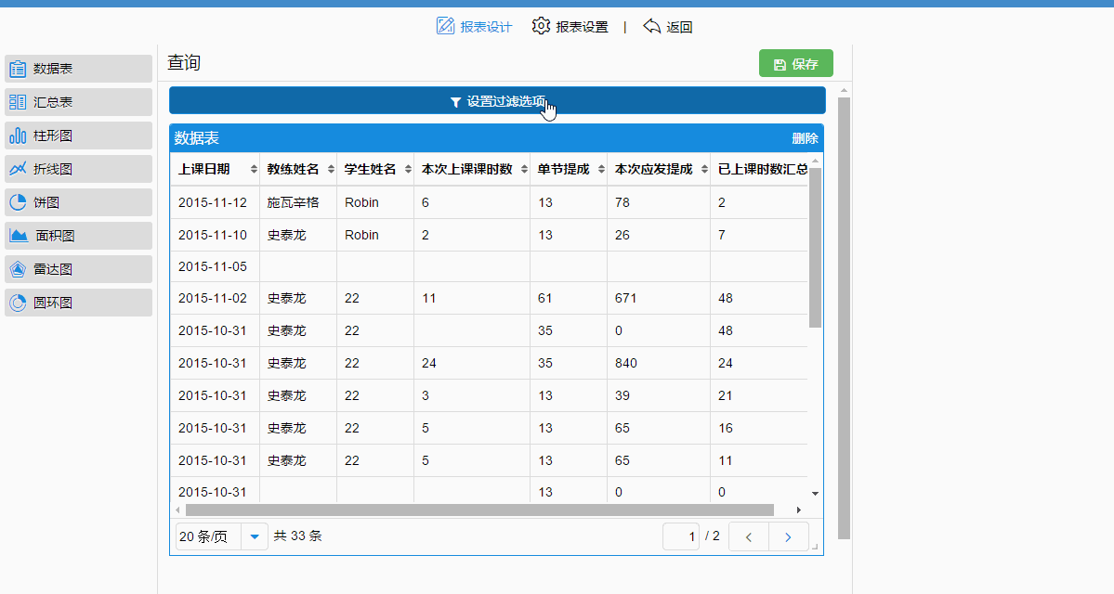Open 报表设置 report settings
The height and width of the screenshot is (594, 1114).
[570, 27]
